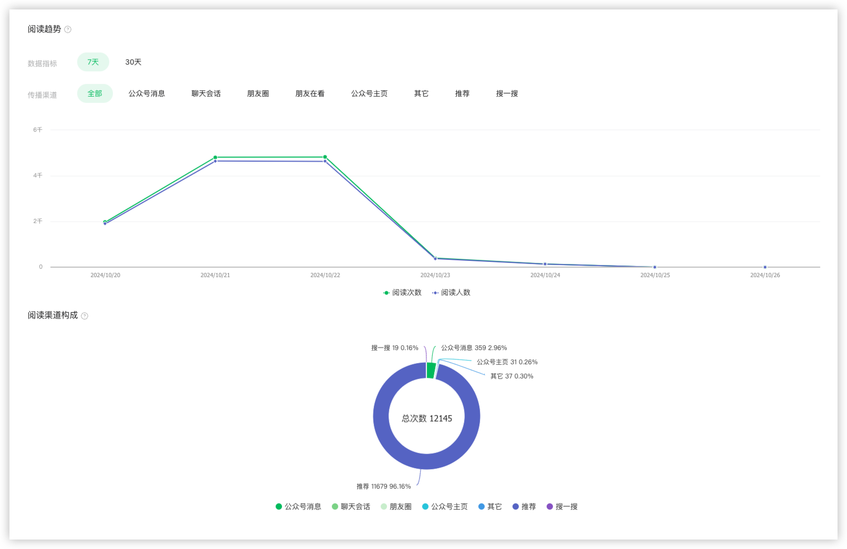Filter by 朋友圈 channel
Screen dimensions: 847x549
click(258, 93)
